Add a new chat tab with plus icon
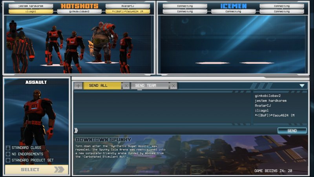The width and height of the screenshot is (314, 177). tap(78, 86)
